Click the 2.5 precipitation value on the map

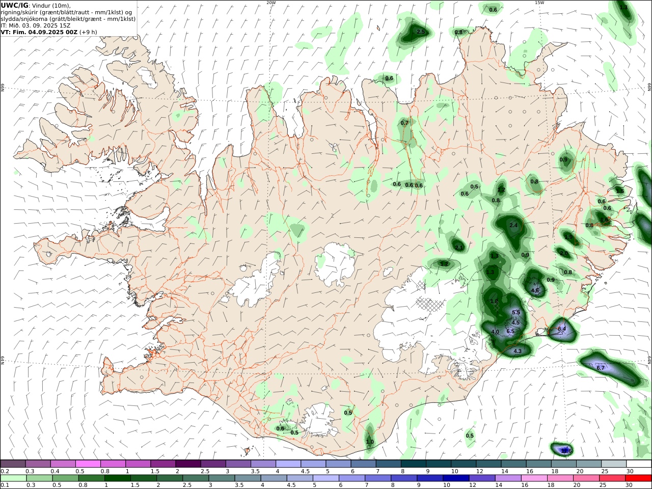click(421, 32)
